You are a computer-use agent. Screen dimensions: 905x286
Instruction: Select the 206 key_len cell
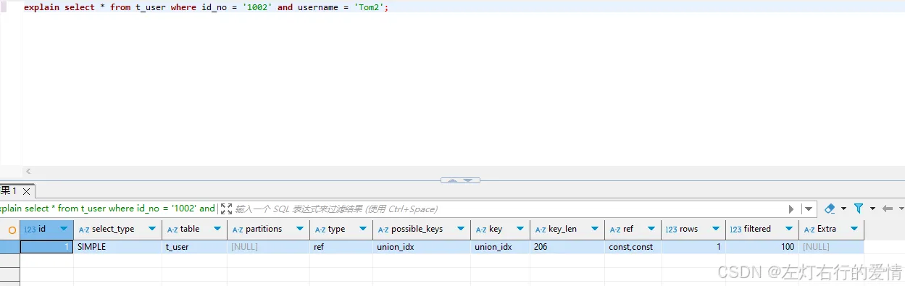pyautogui.click(x=567, y=247)
